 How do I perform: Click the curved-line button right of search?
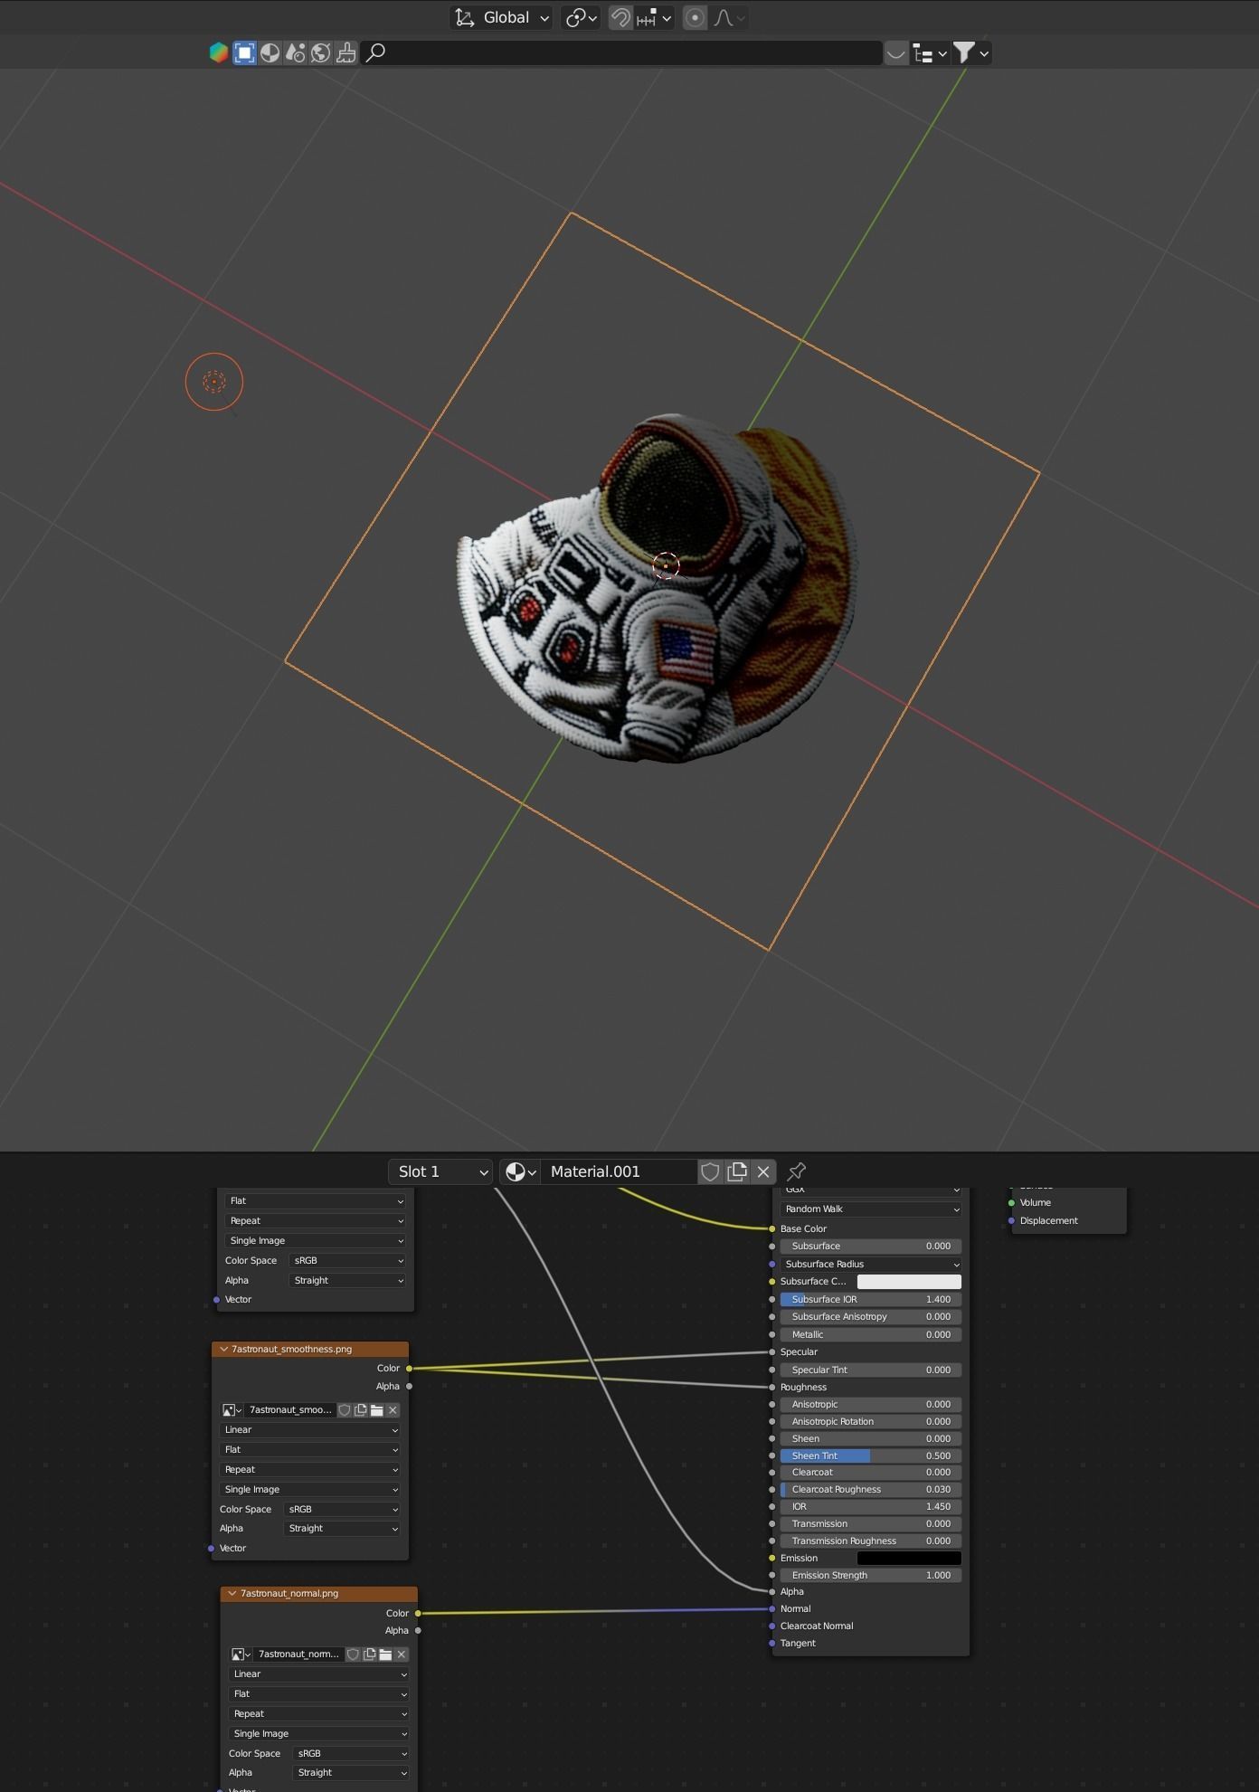click(895, 53)
